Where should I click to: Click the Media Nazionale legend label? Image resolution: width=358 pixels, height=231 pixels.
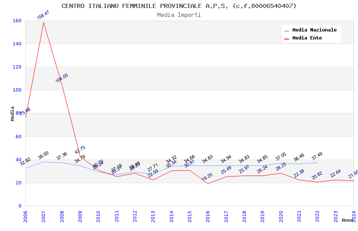coord(314,30)
